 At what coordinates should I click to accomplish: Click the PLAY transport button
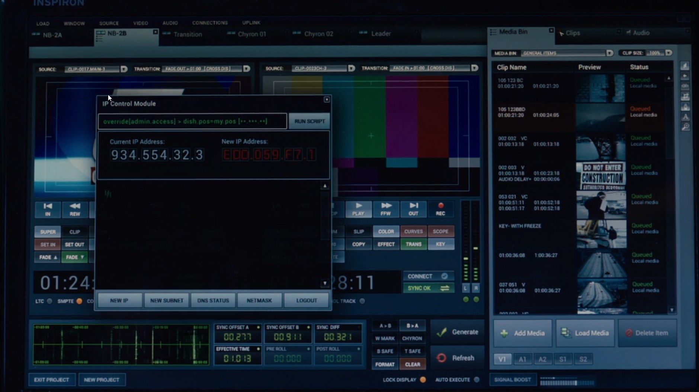358,209
